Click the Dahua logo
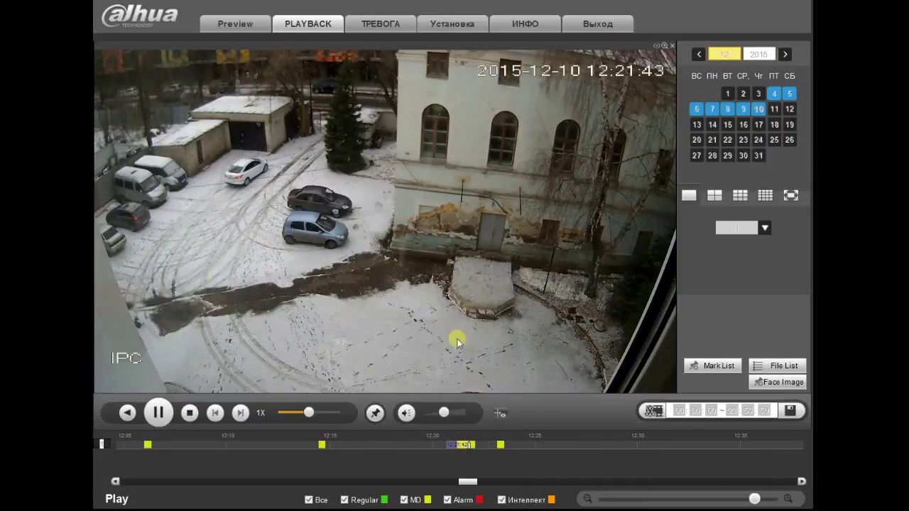 140,15
